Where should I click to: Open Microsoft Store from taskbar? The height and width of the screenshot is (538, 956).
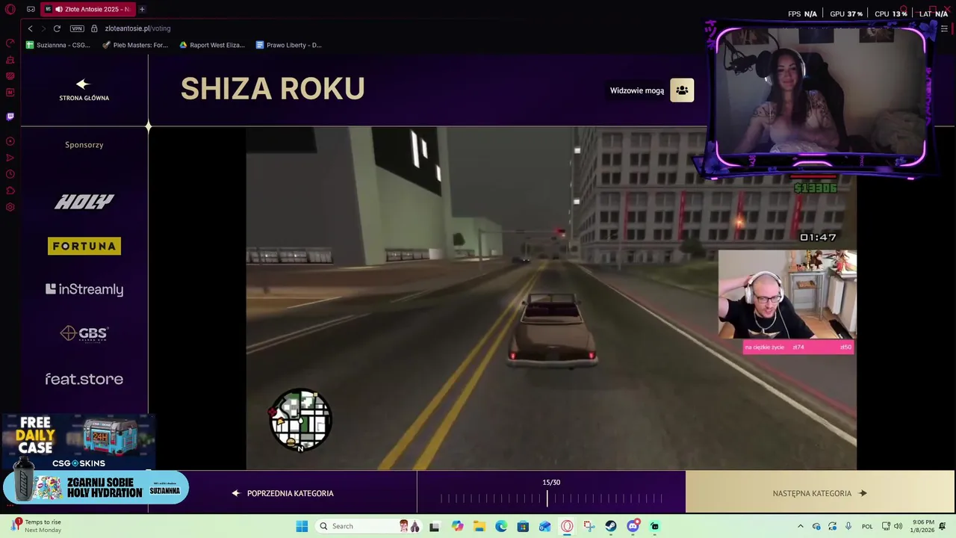523,526
